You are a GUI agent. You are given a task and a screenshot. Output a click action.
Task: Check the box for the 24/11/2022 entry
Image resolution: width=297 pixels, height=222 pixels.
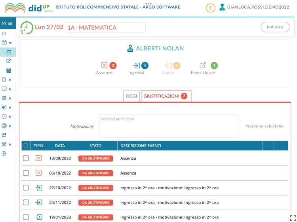[x=26, y=202]
